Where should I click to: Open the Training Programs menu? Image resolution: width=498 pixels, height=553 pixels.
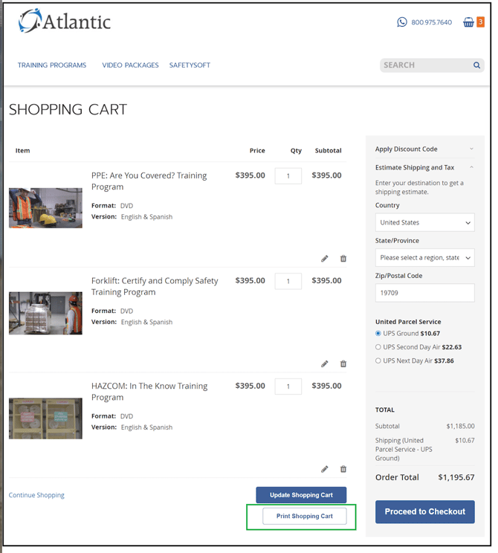pyautogui.click(x=52, y=65)
